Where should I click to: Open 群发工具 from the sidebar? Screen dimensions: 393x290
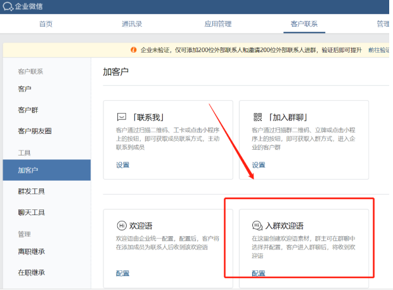tap(32, 191)
